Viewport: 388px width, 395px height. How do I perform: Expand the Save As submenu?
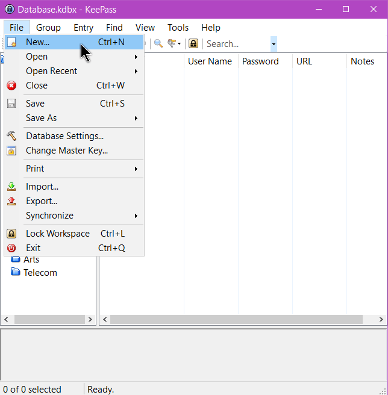click(x=74, y=118)
